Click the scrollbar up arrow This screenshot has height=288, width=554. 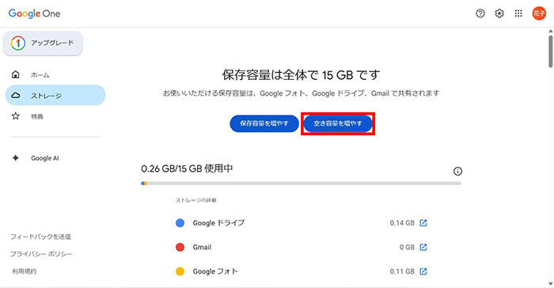click(x=551, y=31)
